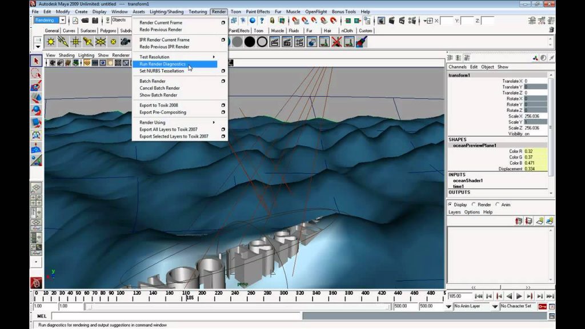
Task: Select the Render layer radio button
Action: coord(474,204)
